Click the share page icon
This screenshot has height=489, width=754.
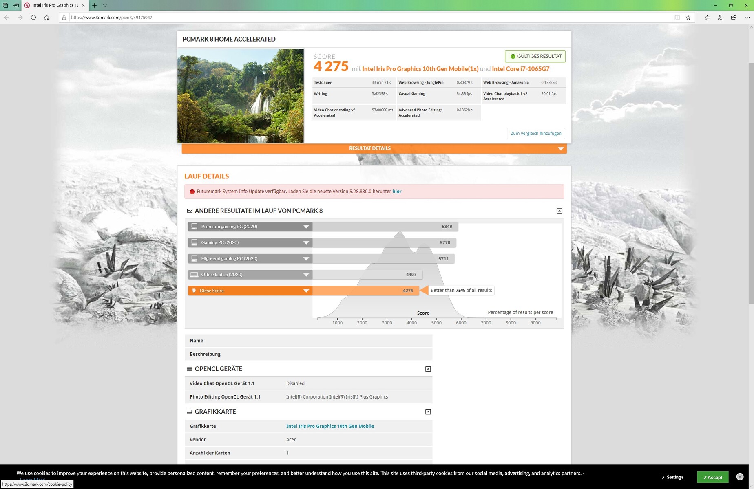tap(734, 18)
